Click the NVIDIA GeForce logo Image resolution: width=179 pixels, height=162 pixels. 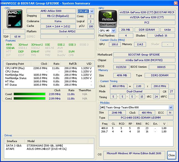(108, 19)
